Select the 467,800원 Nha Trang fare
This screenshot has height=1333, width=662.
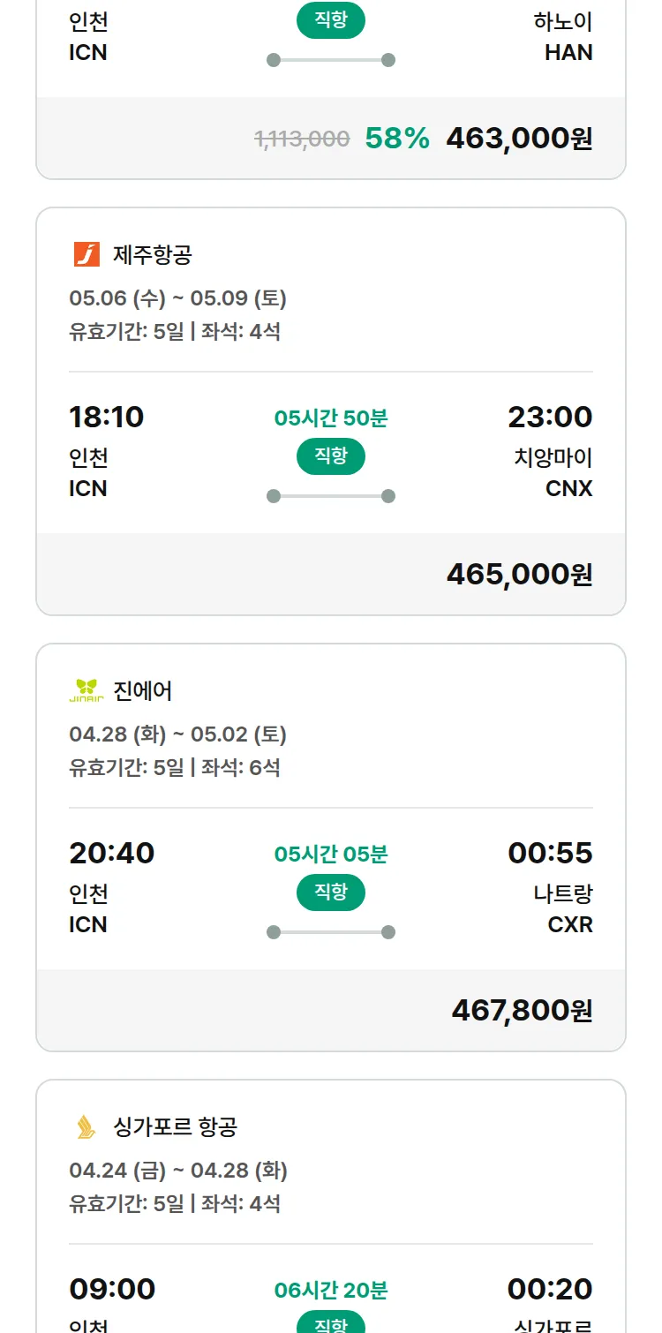point(522,1011)
